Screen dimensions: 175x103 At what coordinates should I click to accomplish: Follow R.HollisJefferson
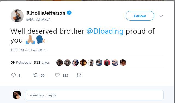[140, 16]
